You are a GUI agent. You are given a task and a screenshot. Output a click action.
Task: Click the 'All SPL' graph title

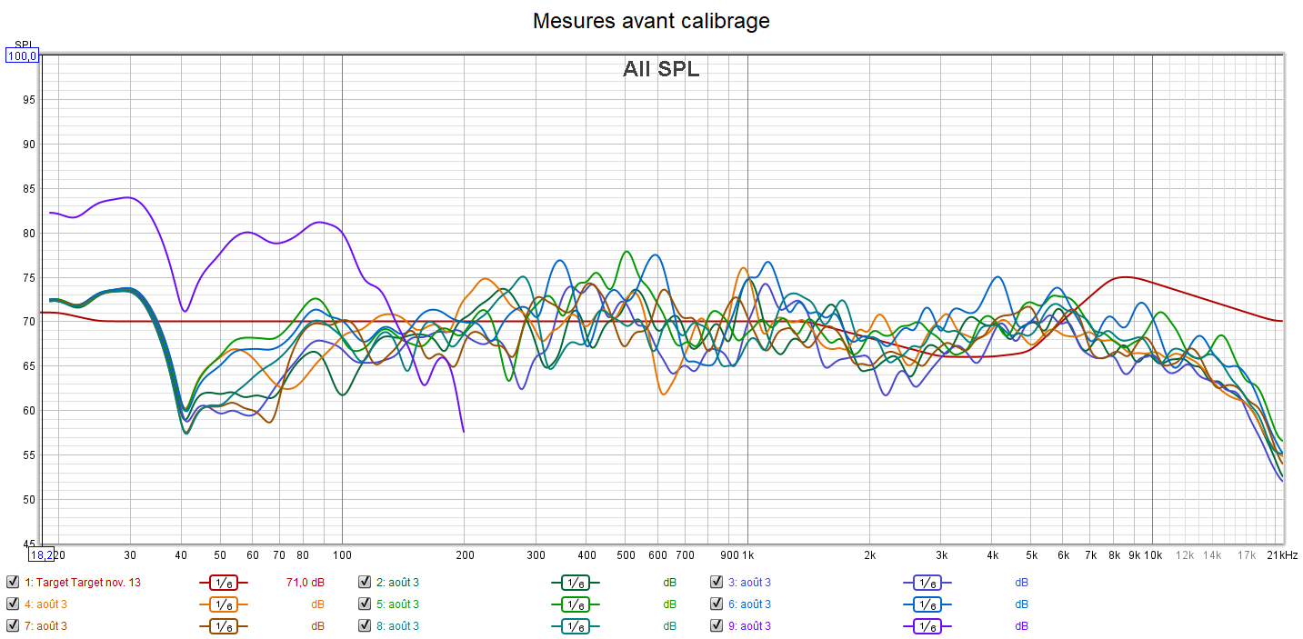click(x=661, y=69)
